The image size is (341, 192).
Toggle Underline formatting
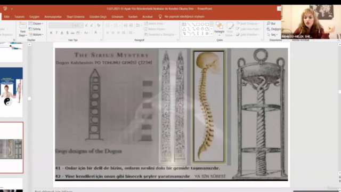[x=62, y=33]
